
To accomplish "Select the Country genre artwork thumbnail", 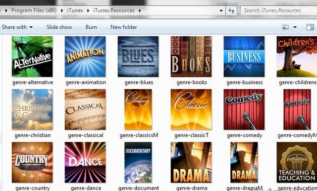I will [32, 162].
